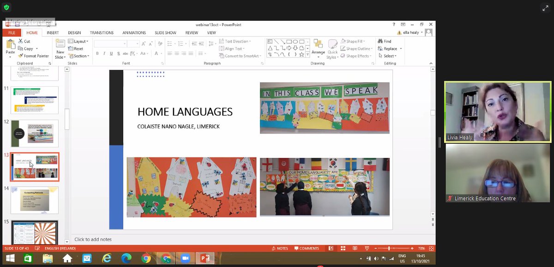Select the right arrow shape in gallery
The height and width of the screenshot is (267, 554).
(x=289, y=48)
